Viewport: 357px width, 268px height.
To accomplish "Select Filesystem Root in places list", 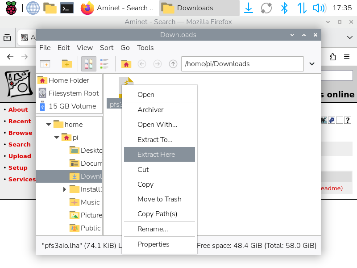I will [73, 93].
